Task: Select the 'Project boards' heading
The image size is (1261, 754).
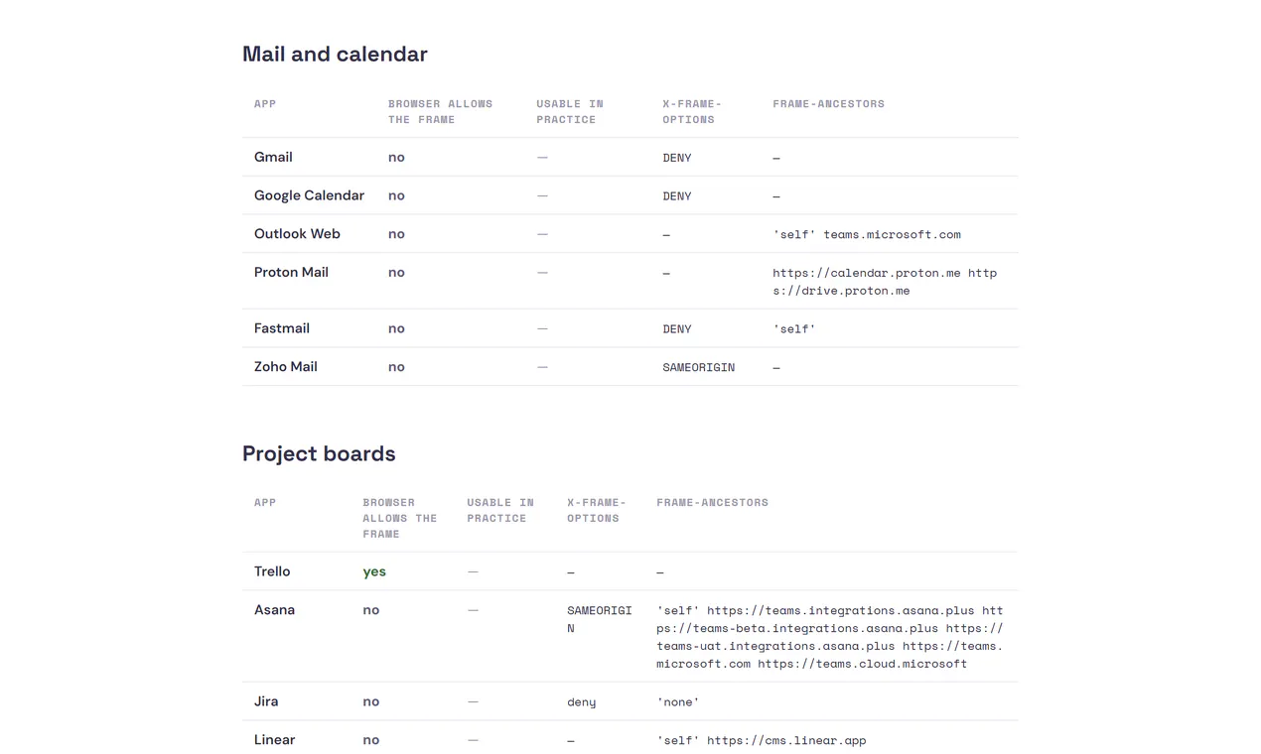Action: click(x=319, y=454)
